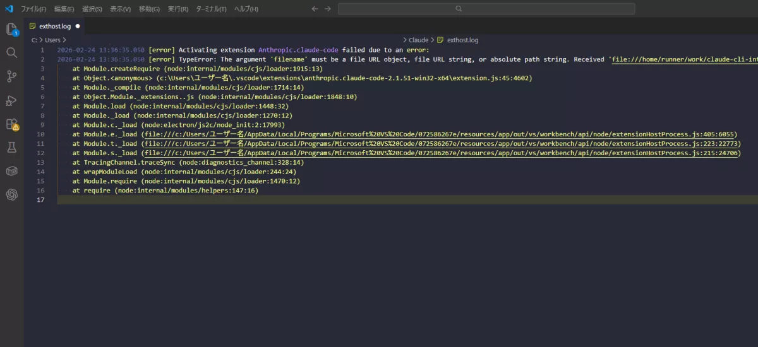The height and width of the screenshot is (347, 758).
Task: Open the cube icon view in activity bar
Action: [11, 171]
